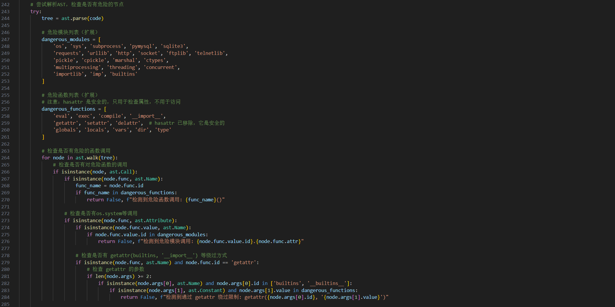Click 'return False' on line 270
This screenshot has width=615, height=307.
104,200
